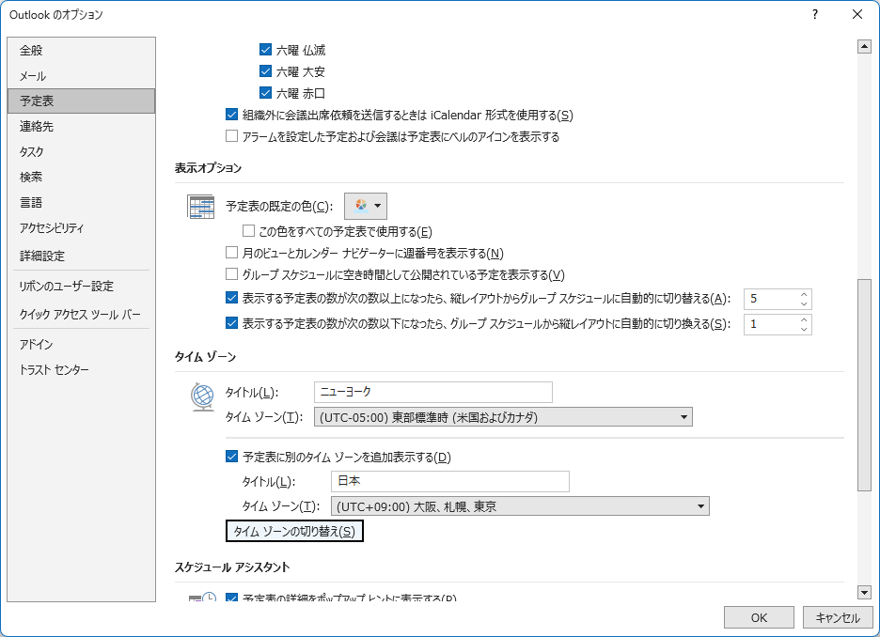Select 言語 category

click(82, 202)
